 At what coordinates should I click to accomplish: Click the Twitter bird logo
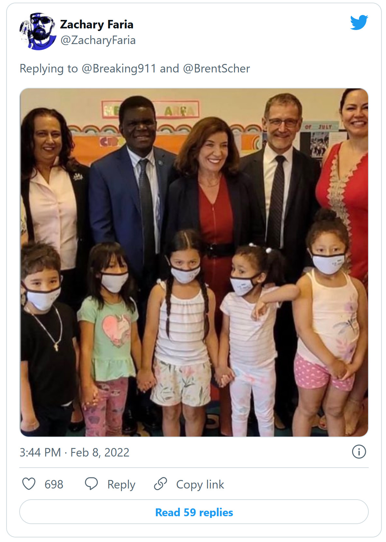pyautogui.click(x=359, y=22)
